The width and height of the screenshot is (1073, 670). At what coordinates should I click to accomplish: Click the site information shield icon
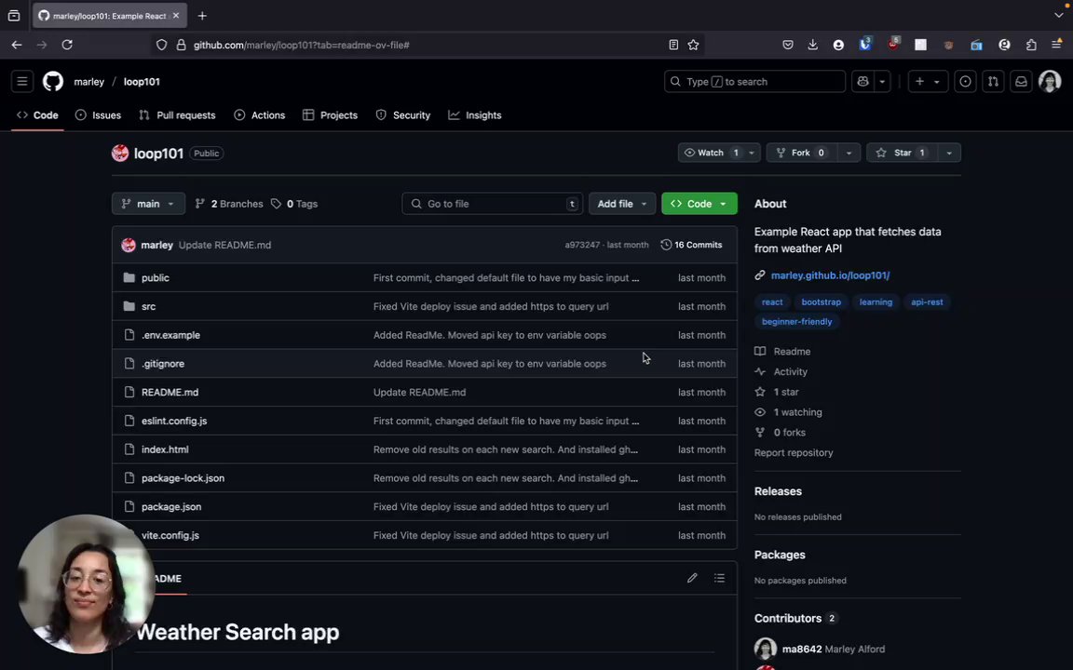tap(161, 45)
